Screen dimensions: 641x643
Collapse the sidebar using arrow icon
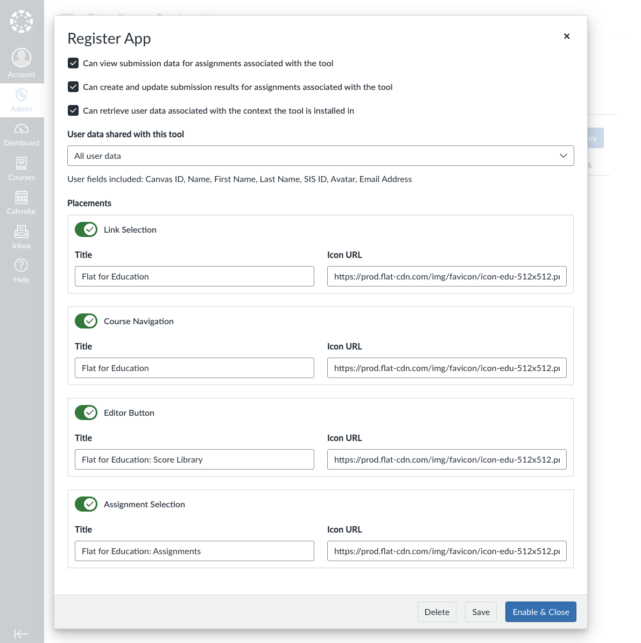(22, 634)
